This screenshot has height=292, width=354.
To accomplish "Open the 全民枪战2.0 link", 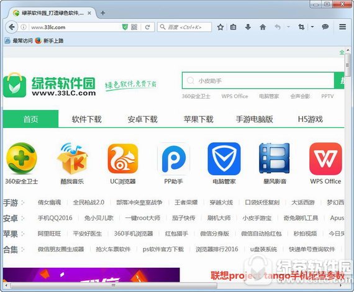I will click(x=88, y=202).
